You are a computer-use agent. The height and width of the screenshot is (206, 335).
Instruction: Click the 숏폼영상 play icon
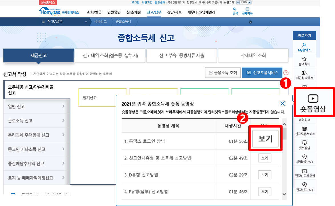pos(313,99)
